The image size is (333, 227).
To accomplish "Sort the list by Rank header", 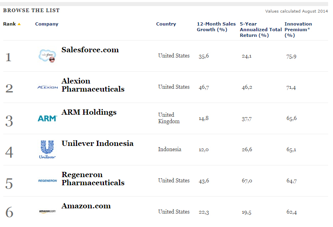I will pos(9,24).
